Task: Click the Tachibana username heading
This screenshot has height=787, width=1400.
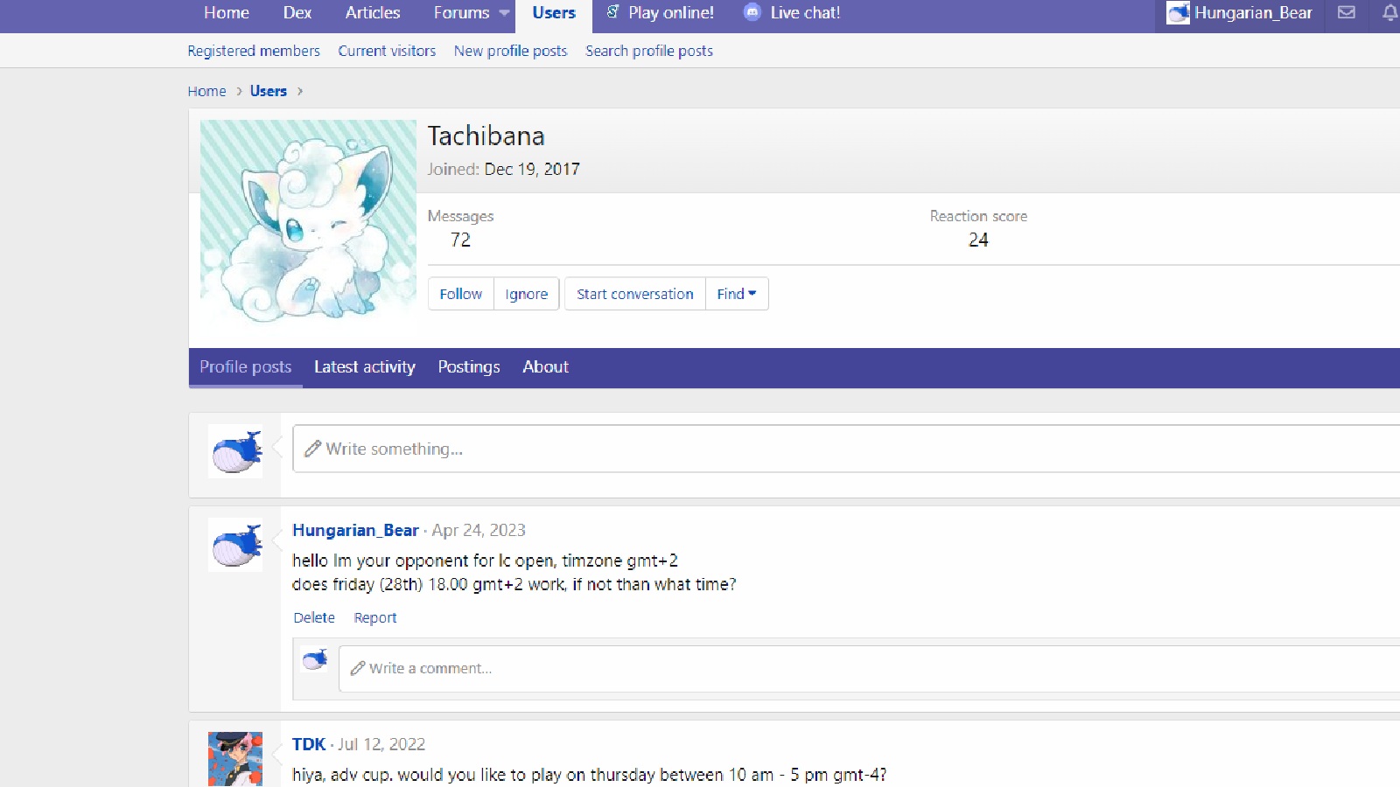Action: [x=486, y=136]
